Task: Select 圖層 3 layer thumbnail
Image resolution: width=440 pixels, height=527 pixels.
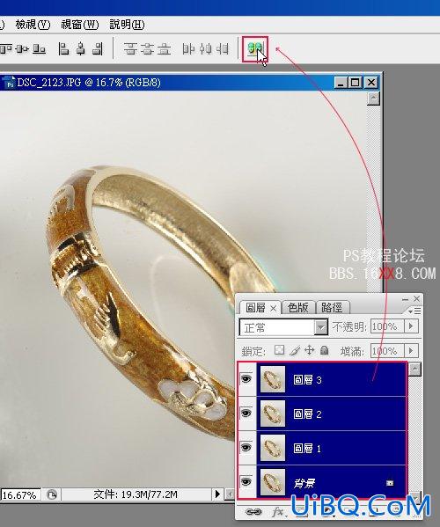Action: click(x=273, y=379)
